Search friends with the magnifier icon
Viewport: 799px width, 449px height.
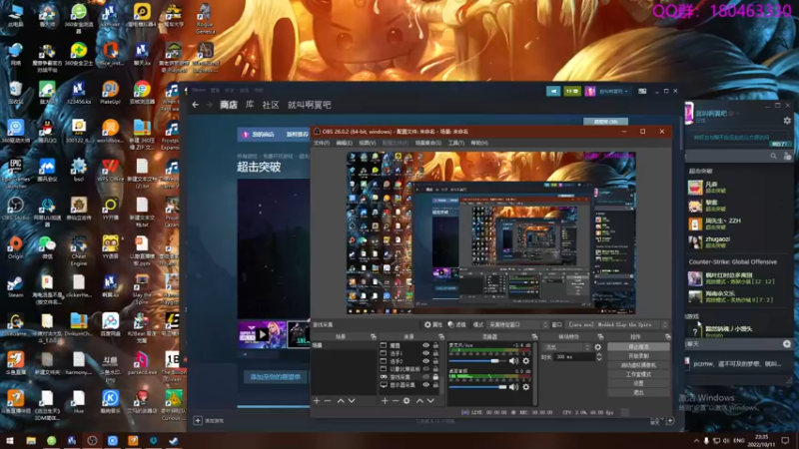click(x=773, y=157)
